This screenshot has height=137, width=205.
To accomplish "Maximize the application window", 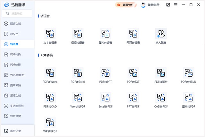I will [x=191, y=5].
